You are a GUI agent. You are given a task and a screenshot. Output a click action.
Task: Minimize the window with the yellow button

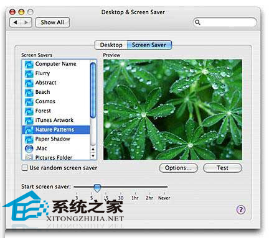pos(21,12)
